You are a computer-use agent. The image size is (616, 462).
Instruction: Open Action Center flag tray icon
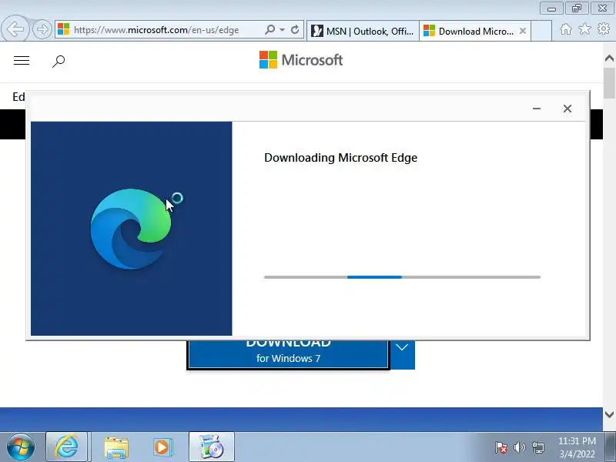point(501,447)
